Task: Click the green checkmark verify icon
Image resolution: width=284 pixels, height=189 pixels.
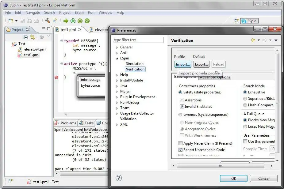Action: pyautogui.click(x=87, y=21)
